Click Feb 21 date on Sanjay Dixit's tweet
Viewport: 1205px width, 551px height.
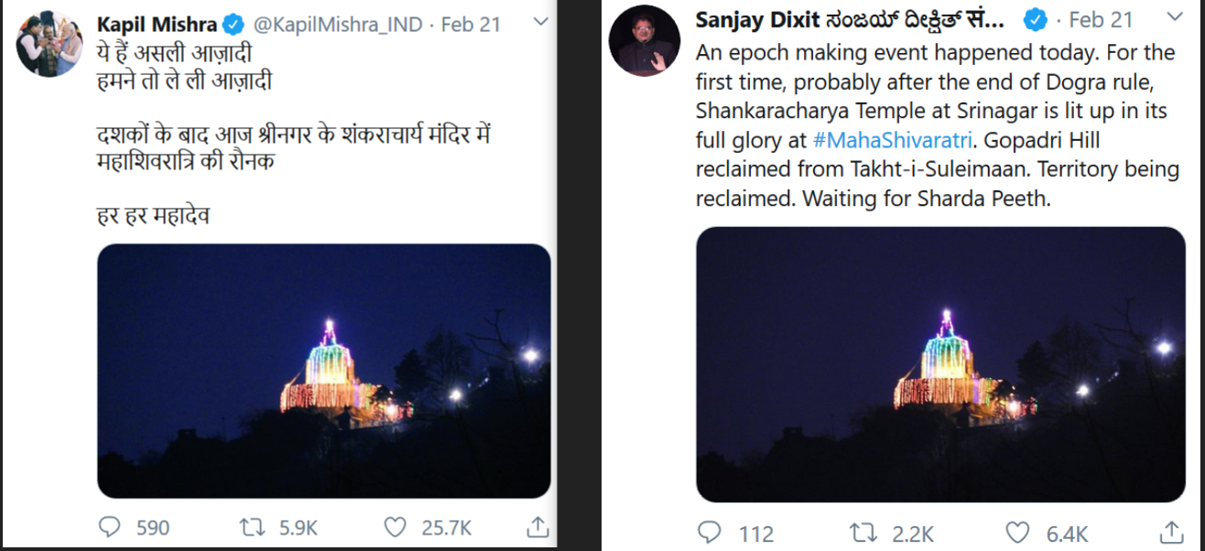pyautogui.click(x=1101, y=19)
